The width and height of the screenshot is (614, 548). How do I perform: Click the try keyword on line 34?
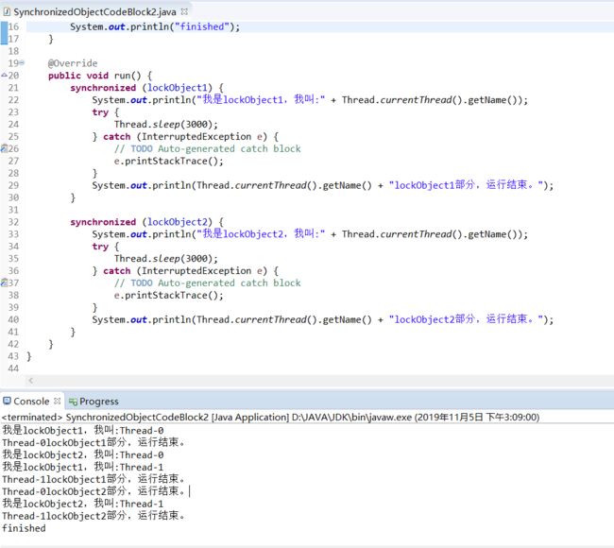point(100,247)
